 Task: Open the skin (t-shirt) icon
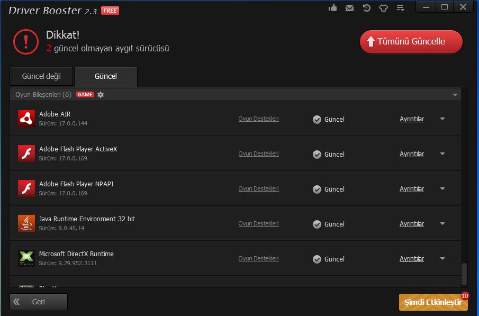[383, 8]
